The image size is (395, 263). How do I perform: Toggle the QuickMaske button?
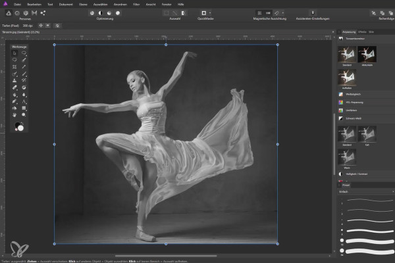tap(204, 13)
